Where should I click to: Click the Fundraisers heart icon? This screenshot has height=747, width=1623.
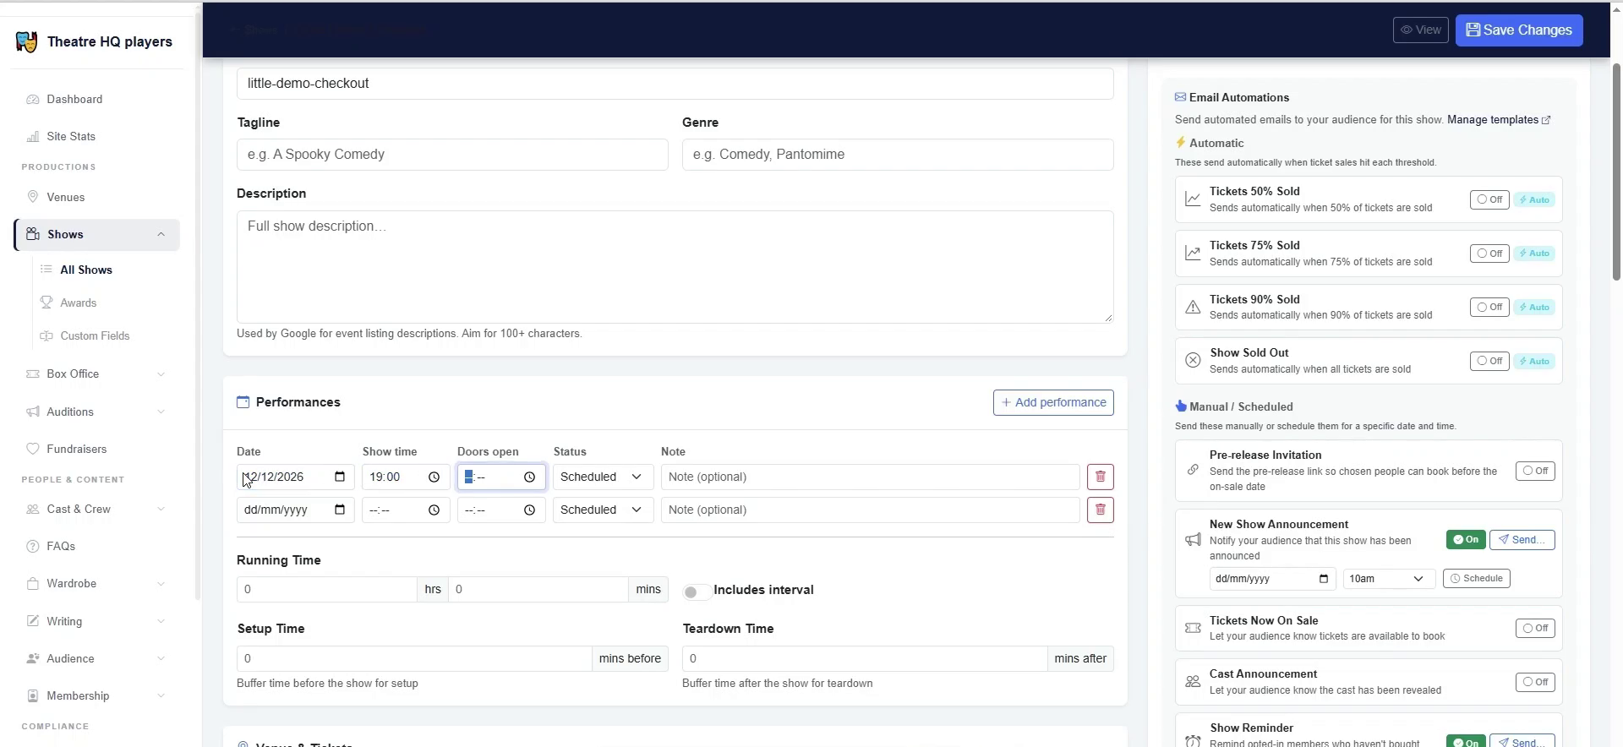tap(33, 449)
